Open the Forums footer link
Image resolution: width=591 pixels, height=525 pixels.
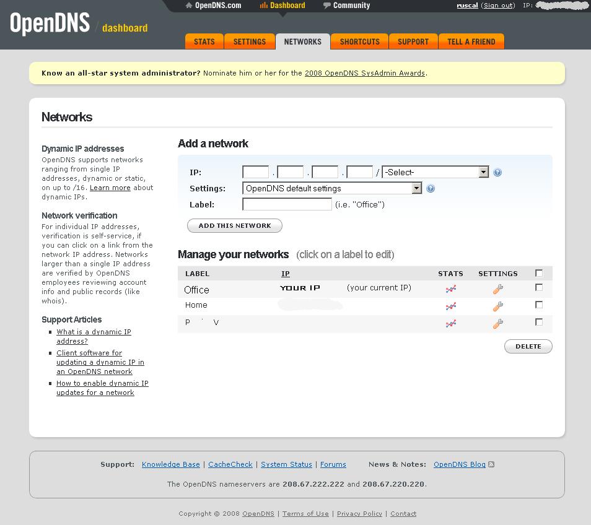[x=333, y=464]
